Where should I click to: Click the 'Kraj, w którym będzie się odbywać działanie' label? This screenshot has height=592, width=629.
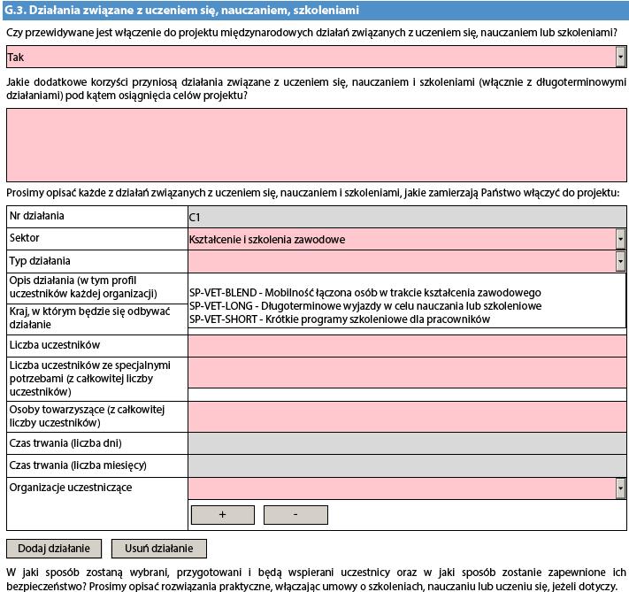coord(90,318)
